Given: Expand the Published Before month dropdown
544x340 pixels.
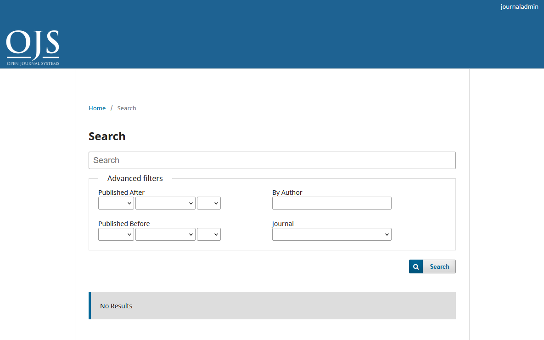Looking at the screenshot, I should pos(165,234).
